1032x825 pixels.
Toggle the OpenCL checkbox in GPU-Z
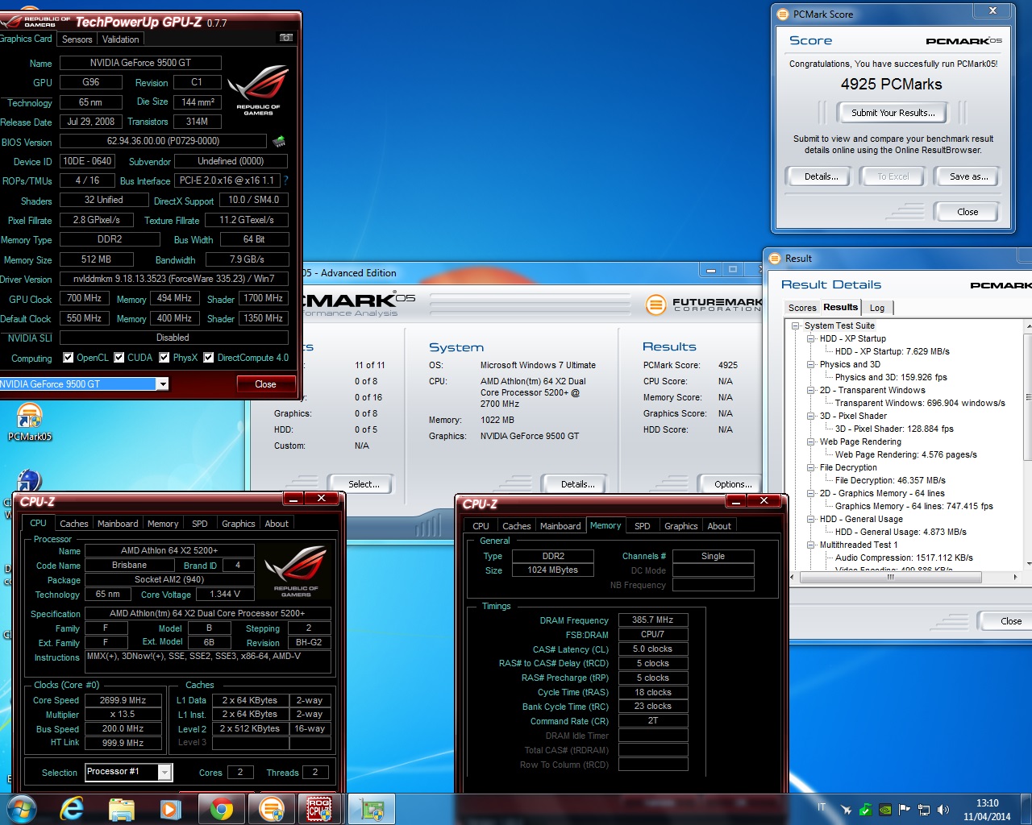click(x=69, y=358)
